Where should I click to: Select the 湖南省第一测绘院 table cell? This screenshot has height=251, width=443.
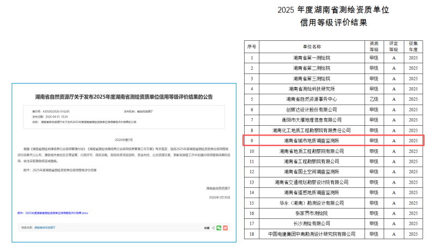[312, 57]
